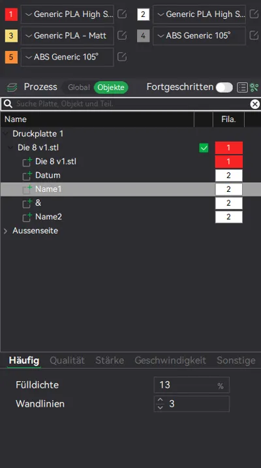Click the green preset compare icon
The height and width of the screenshot is (468, 261).
coord(254,87)
